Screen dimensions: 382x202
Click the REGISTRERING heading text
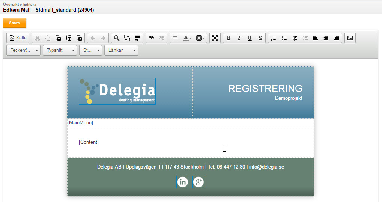coord(265,89)
